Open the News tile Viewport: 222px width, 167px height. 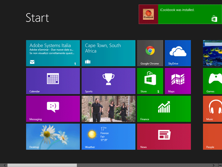pyautogui.click(x=164, y=136)
